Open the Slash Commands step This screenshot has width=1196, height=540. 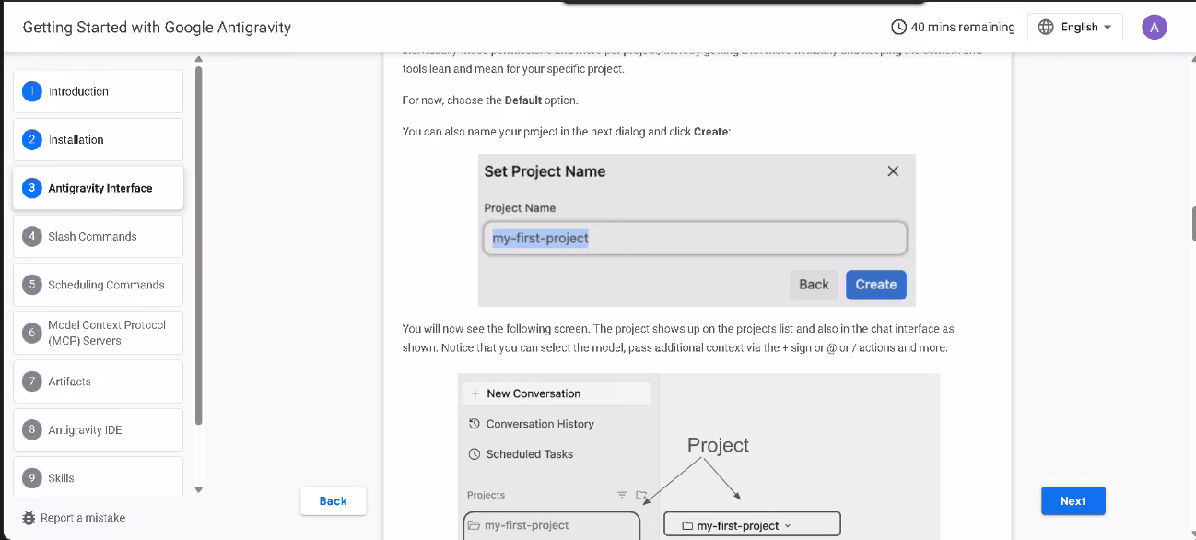pyautogui.click(x=98, y=236)
